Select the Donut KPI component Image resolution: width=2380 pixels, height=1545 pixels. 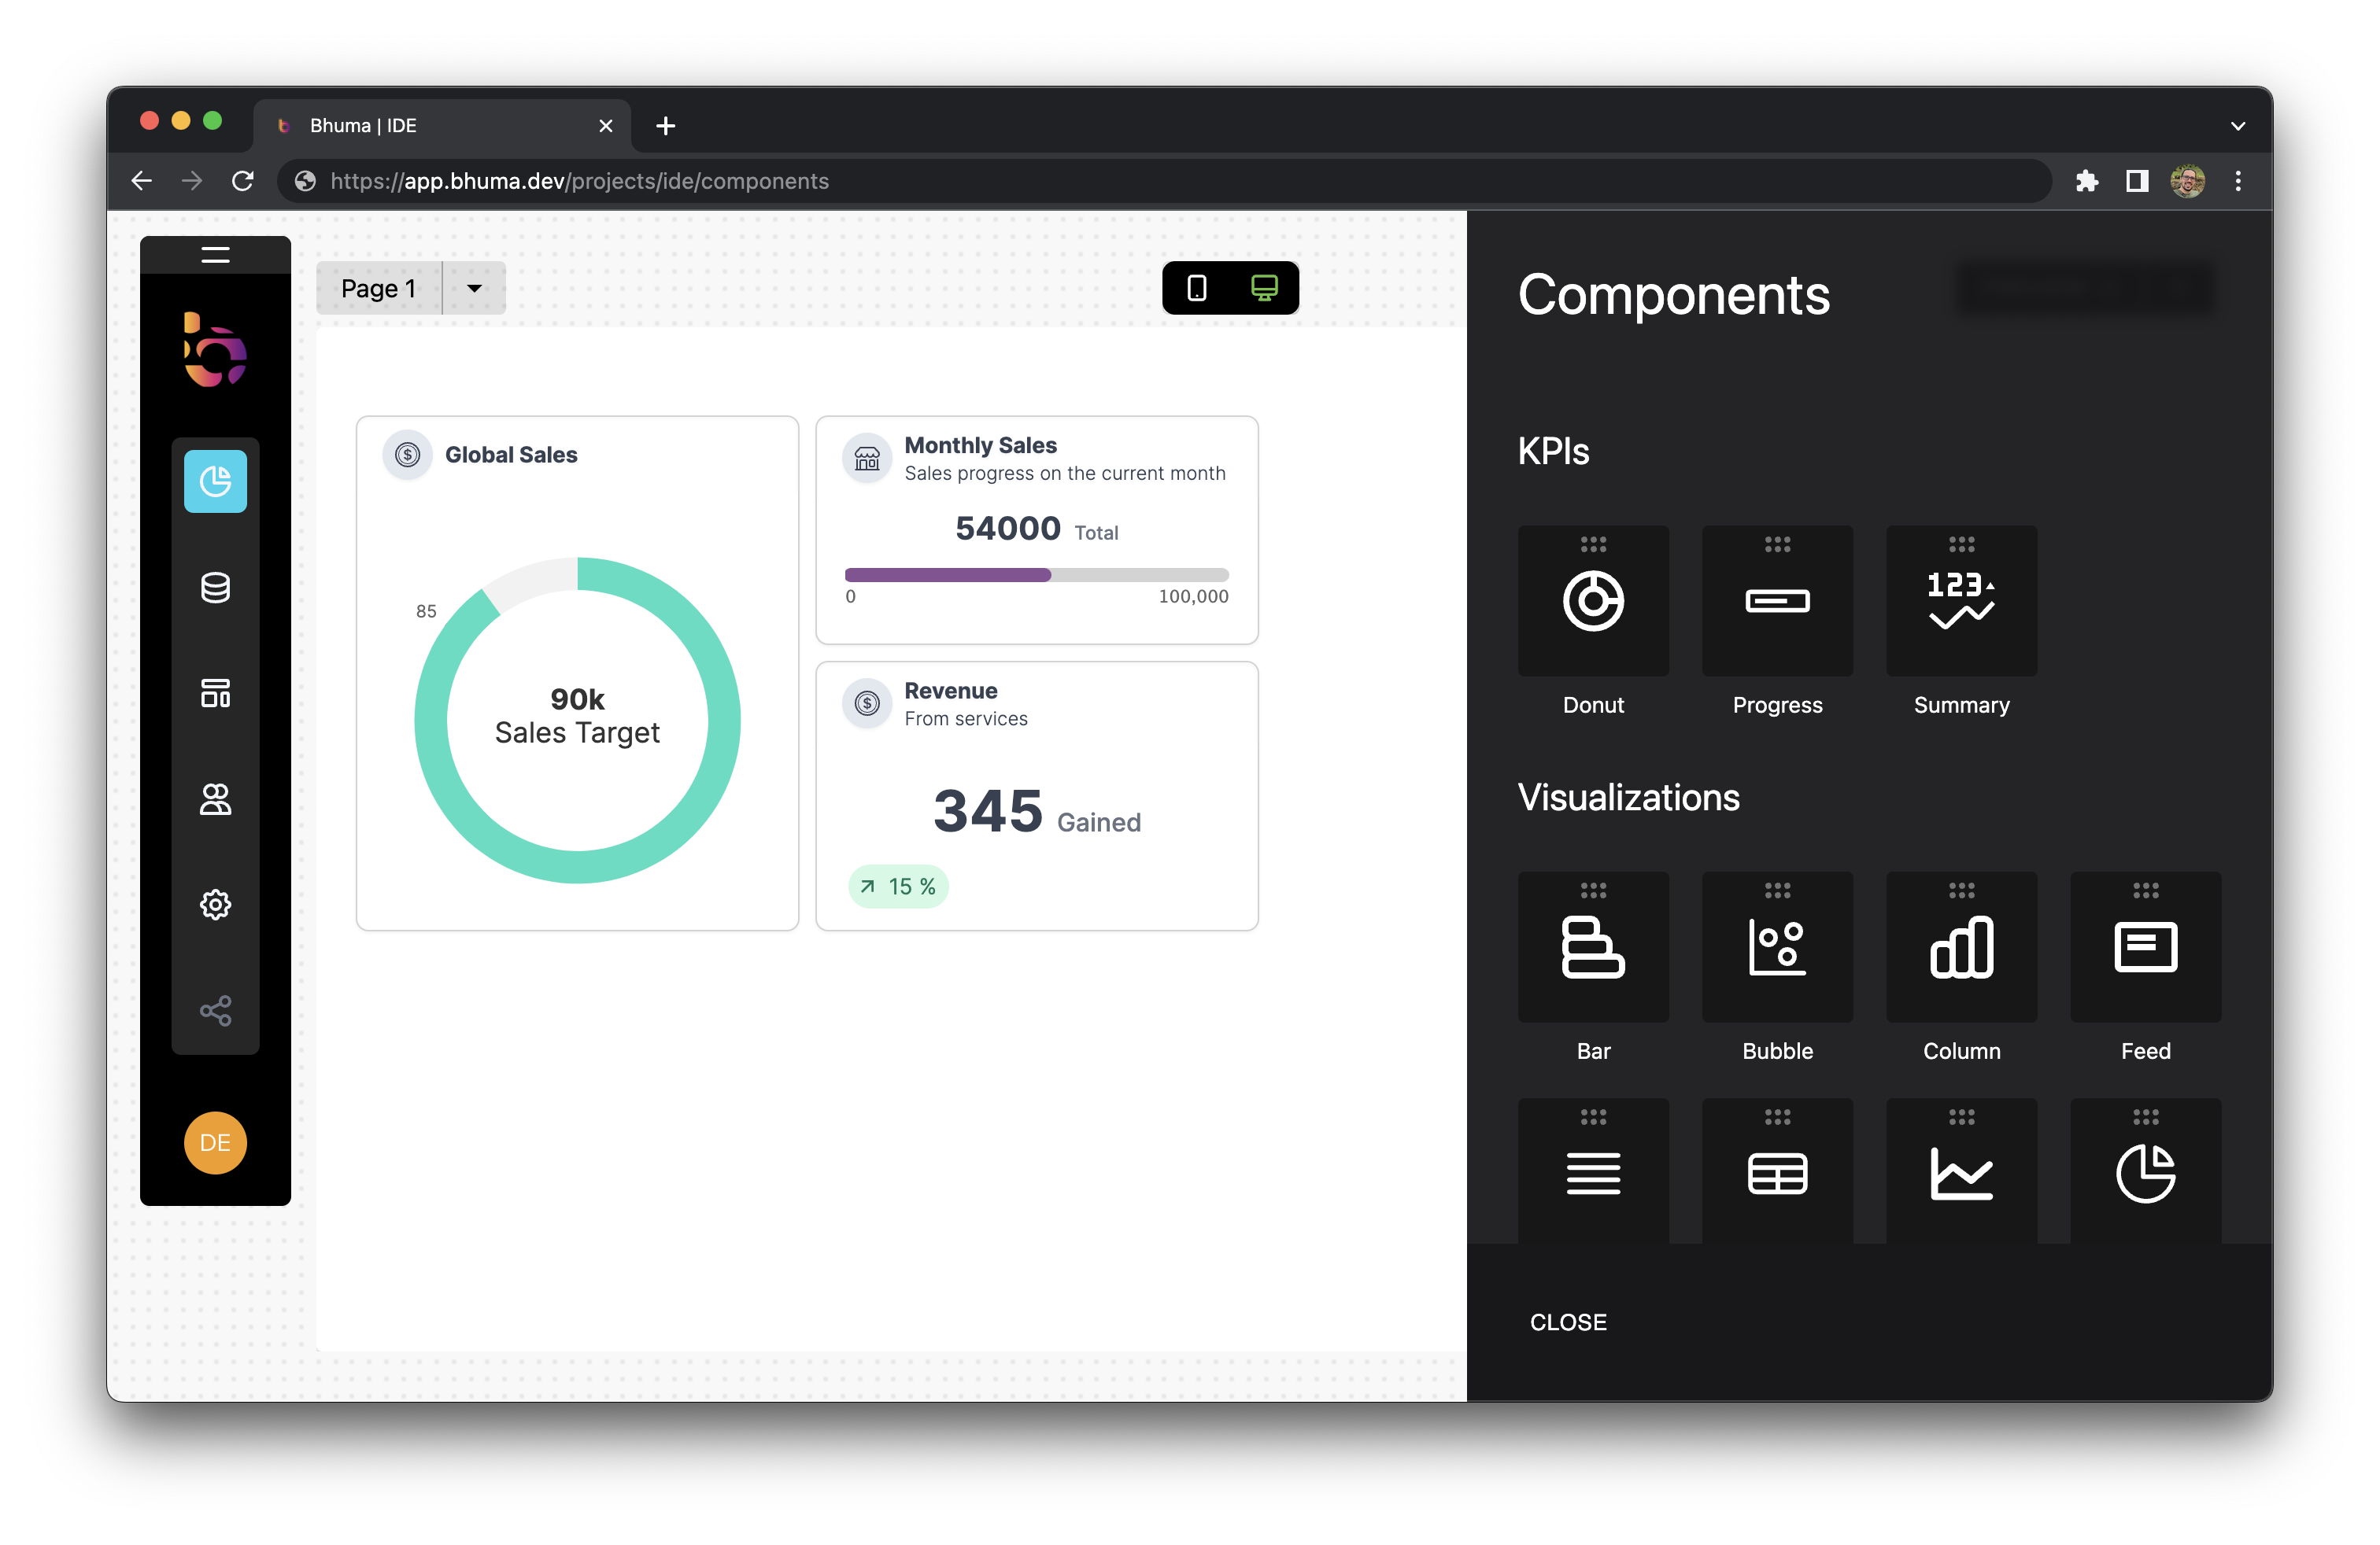click(1592, 600)
